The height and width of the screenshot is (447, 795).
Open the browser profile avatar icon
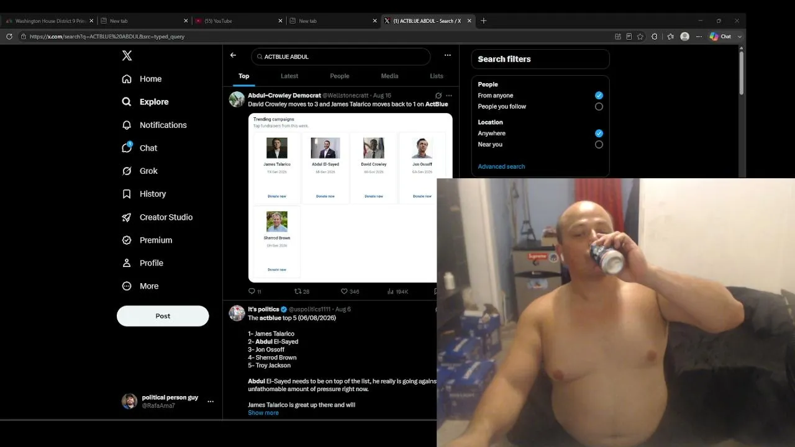tap(685, 37)
